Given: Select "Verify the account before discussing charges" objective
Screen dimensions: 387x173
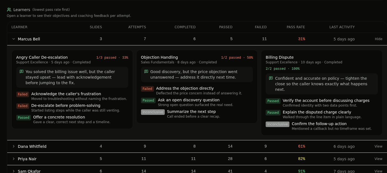Looking at the screenshot, I should 326,100.
